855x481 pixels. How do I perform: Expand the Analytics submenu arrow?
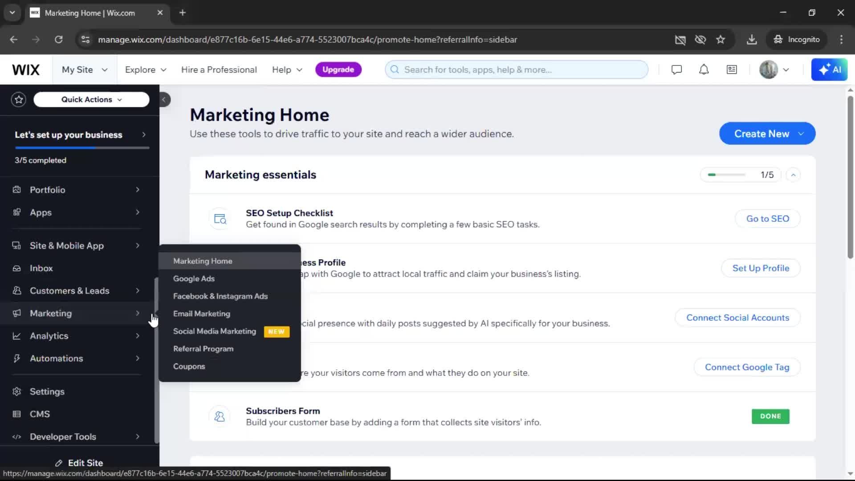[x=138, y=336]
